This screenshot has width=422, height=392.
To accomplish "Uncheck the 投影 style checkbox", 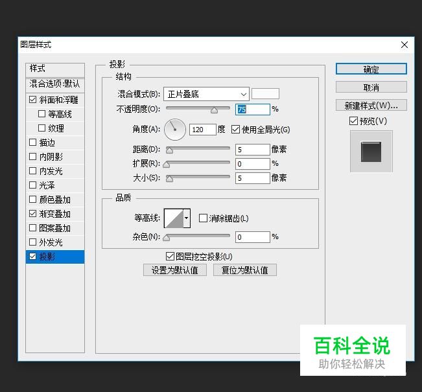I will point(32,257).
